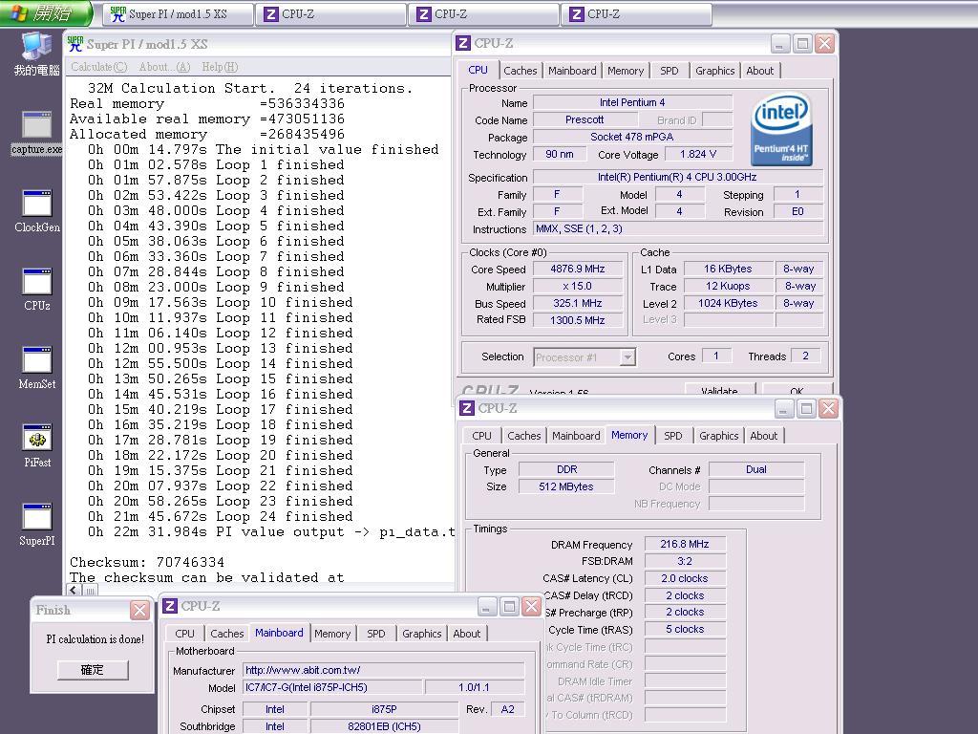Viewport: 978px width, 734px height.
Task: Click the Rated FSB 1300.5 MHz value
Action: tap(578, 320)
